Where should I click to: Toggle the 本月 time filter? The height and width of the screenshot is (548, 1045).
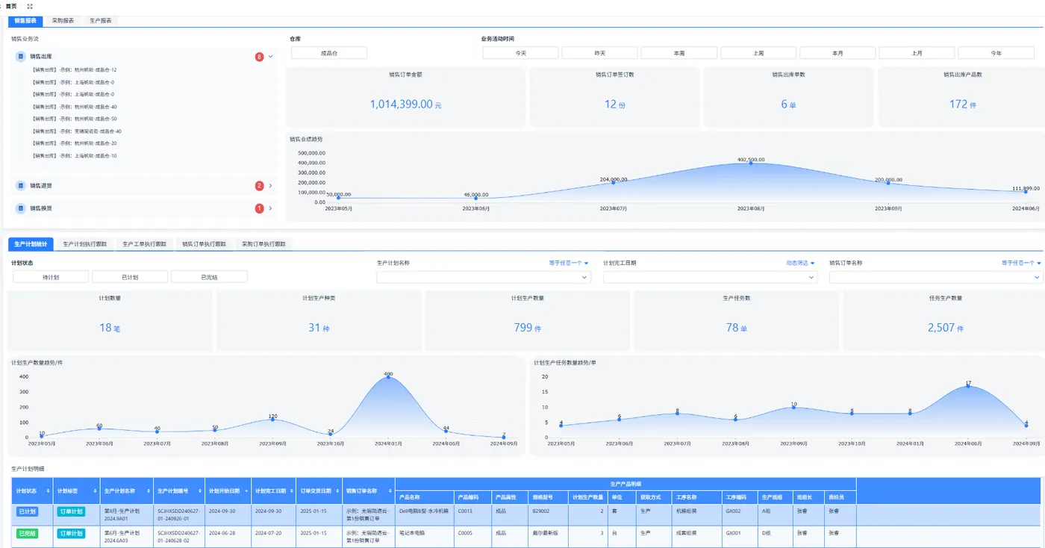pos(837,53)
